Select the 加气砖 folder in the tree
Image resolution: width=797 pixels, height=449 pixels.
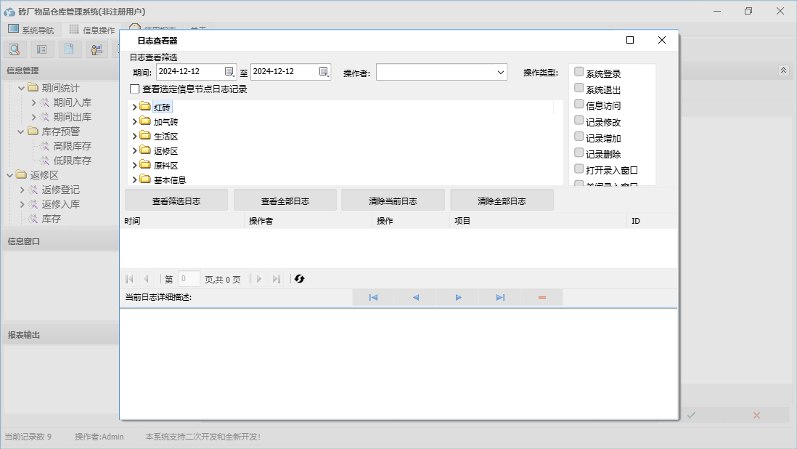point(165,122)
